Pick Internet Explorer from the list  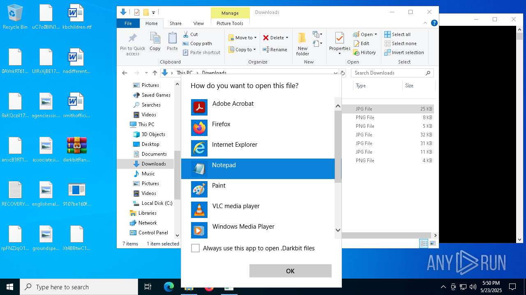pyautogui.click(x=258, y=148)
